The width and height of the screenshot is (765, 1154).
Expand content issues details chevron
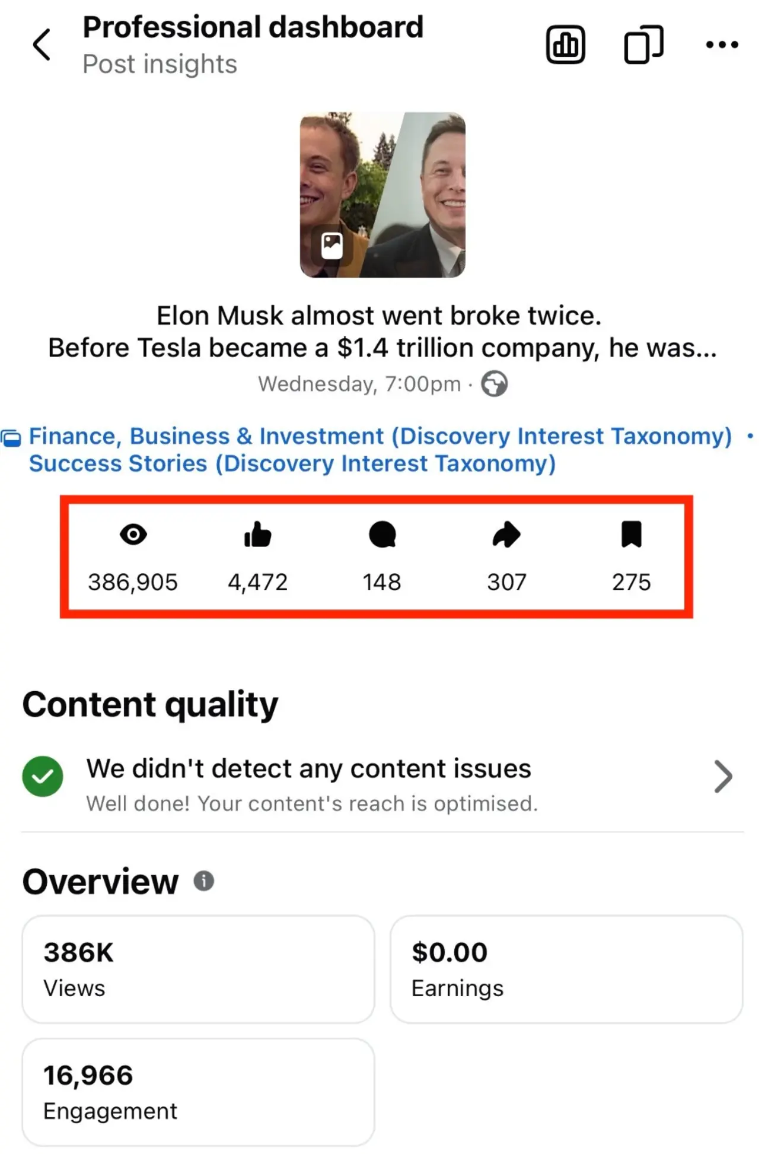tap(723, 777)
